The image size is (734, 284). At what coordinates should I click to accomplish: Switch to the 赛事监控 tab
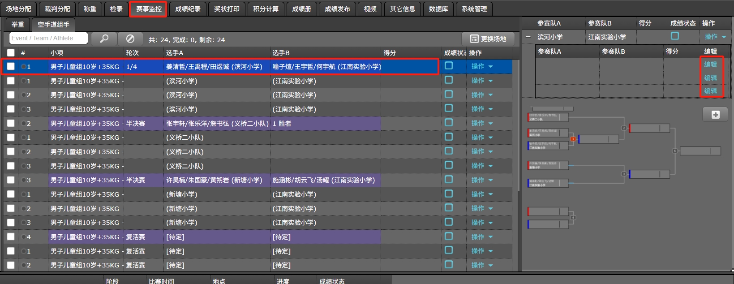point(148,9)
